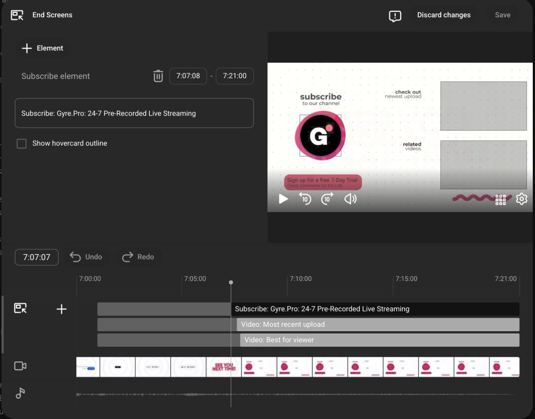The width and height of the screenshot is (535, 419).
Task: Click the Subscribe element heading text
Action: [56, 76]
